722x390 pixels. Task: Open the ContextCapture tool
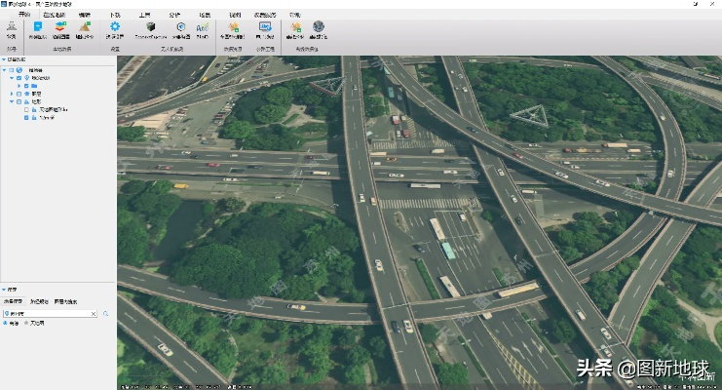point(151,28)
